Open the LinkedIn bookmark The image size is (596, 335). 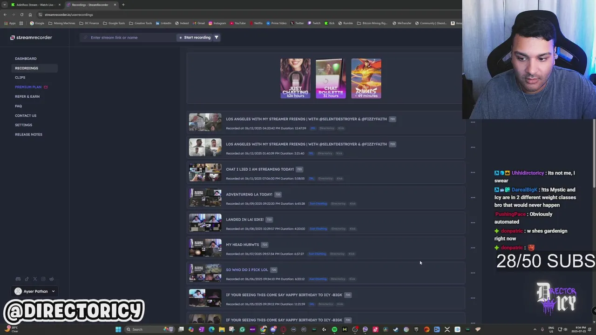point(164,23)
